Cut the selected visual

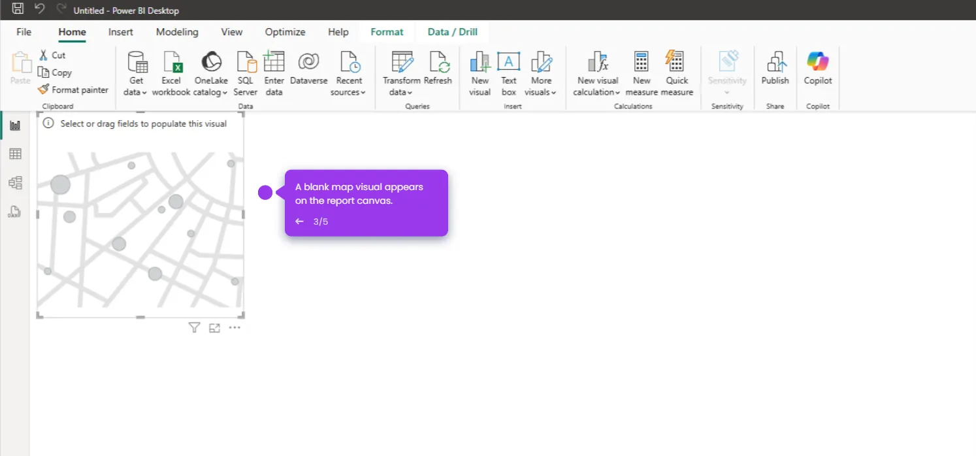coord(52,56)
